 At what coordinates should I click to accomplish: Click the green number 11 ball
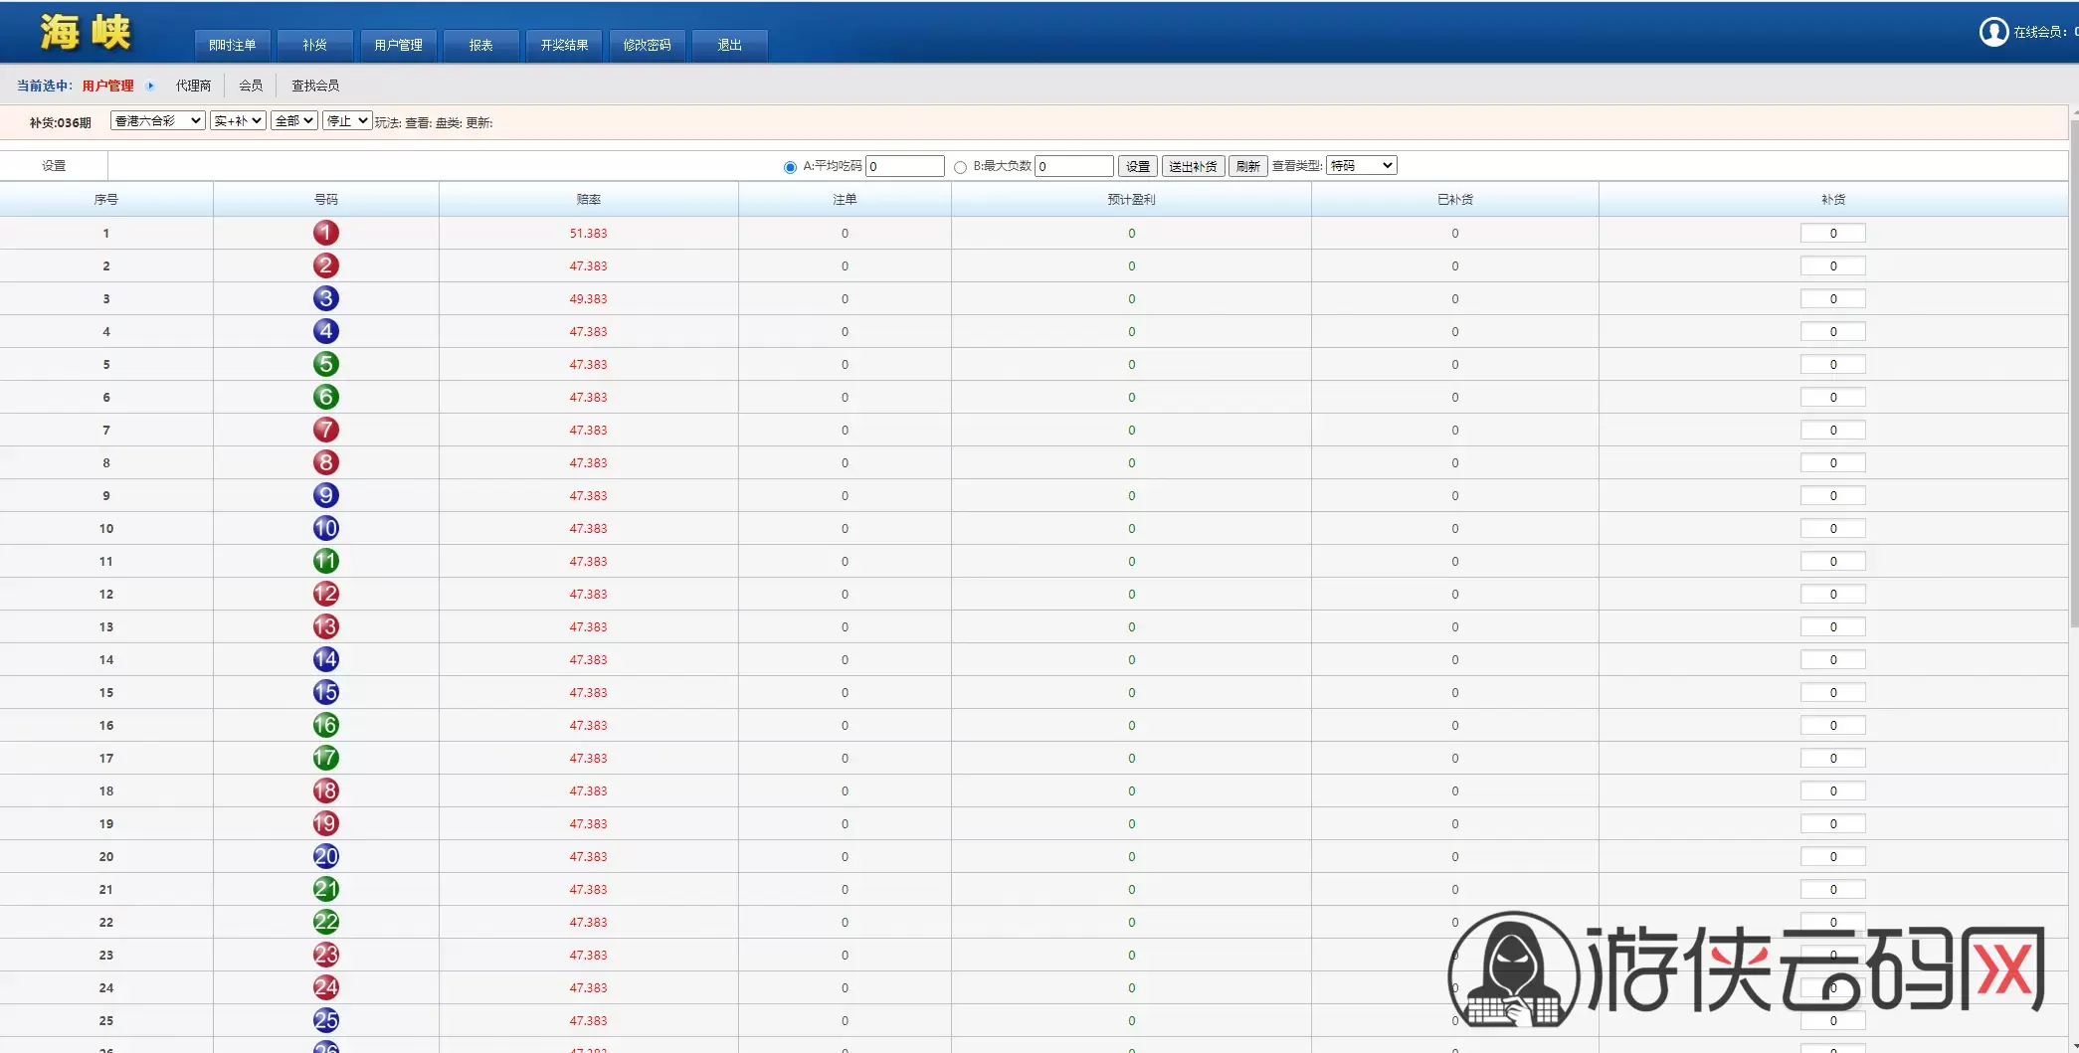326,561
